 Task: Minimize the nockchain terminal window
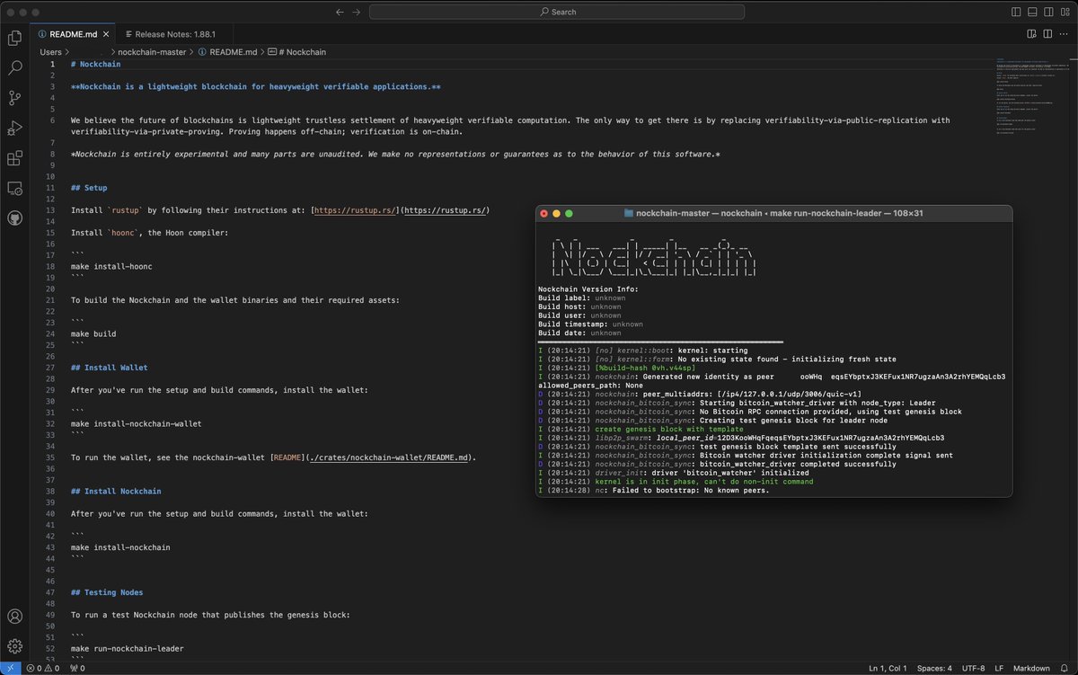pyautogui.click(x=557, y=214)
